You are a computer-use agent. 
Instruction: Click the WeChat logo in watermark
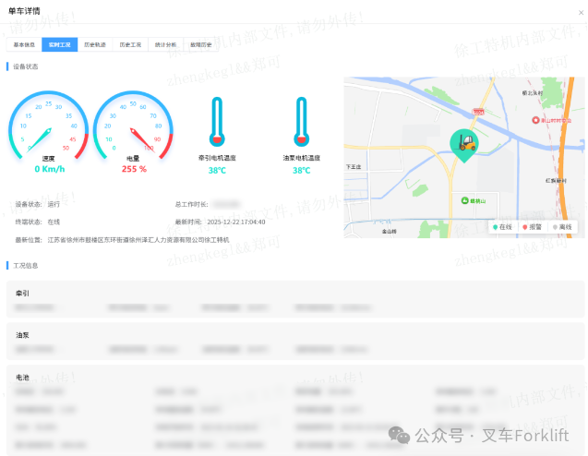tap(396, 435)
